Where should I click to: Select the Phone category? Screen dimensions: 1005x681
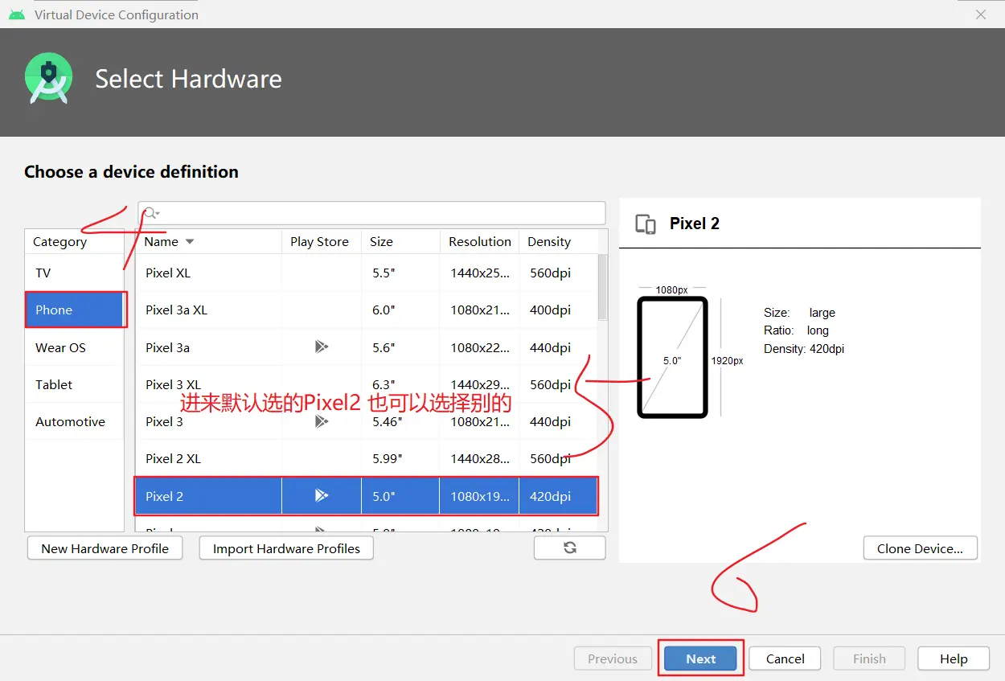(x=74, y=310)
